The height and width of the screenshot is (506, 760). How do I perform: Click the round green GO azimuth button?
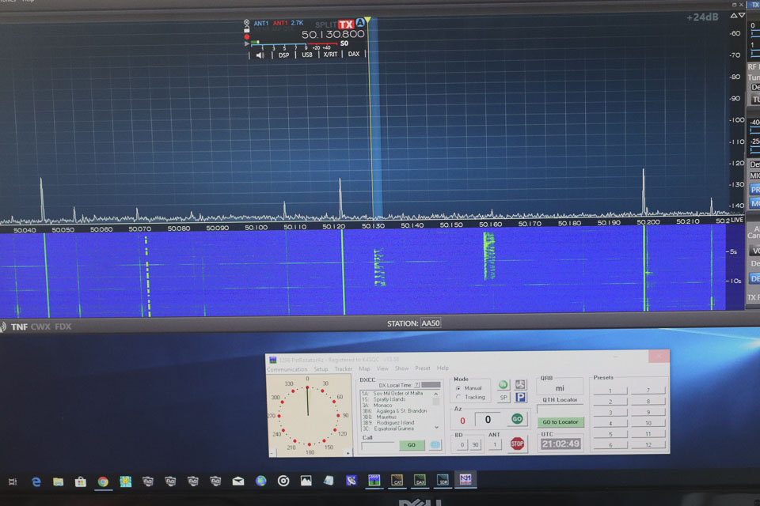click(517, 419)
